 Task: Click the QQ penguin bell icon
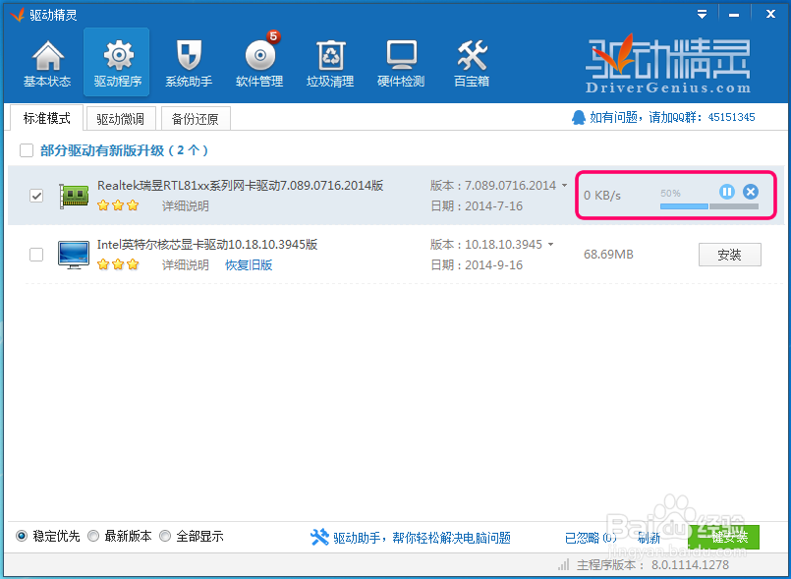point(578,118)
